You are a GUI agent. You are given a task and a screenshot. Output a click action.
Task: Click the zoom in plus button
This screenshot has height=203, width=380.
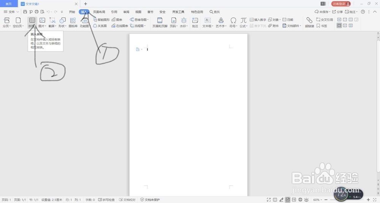click(368, 200)
